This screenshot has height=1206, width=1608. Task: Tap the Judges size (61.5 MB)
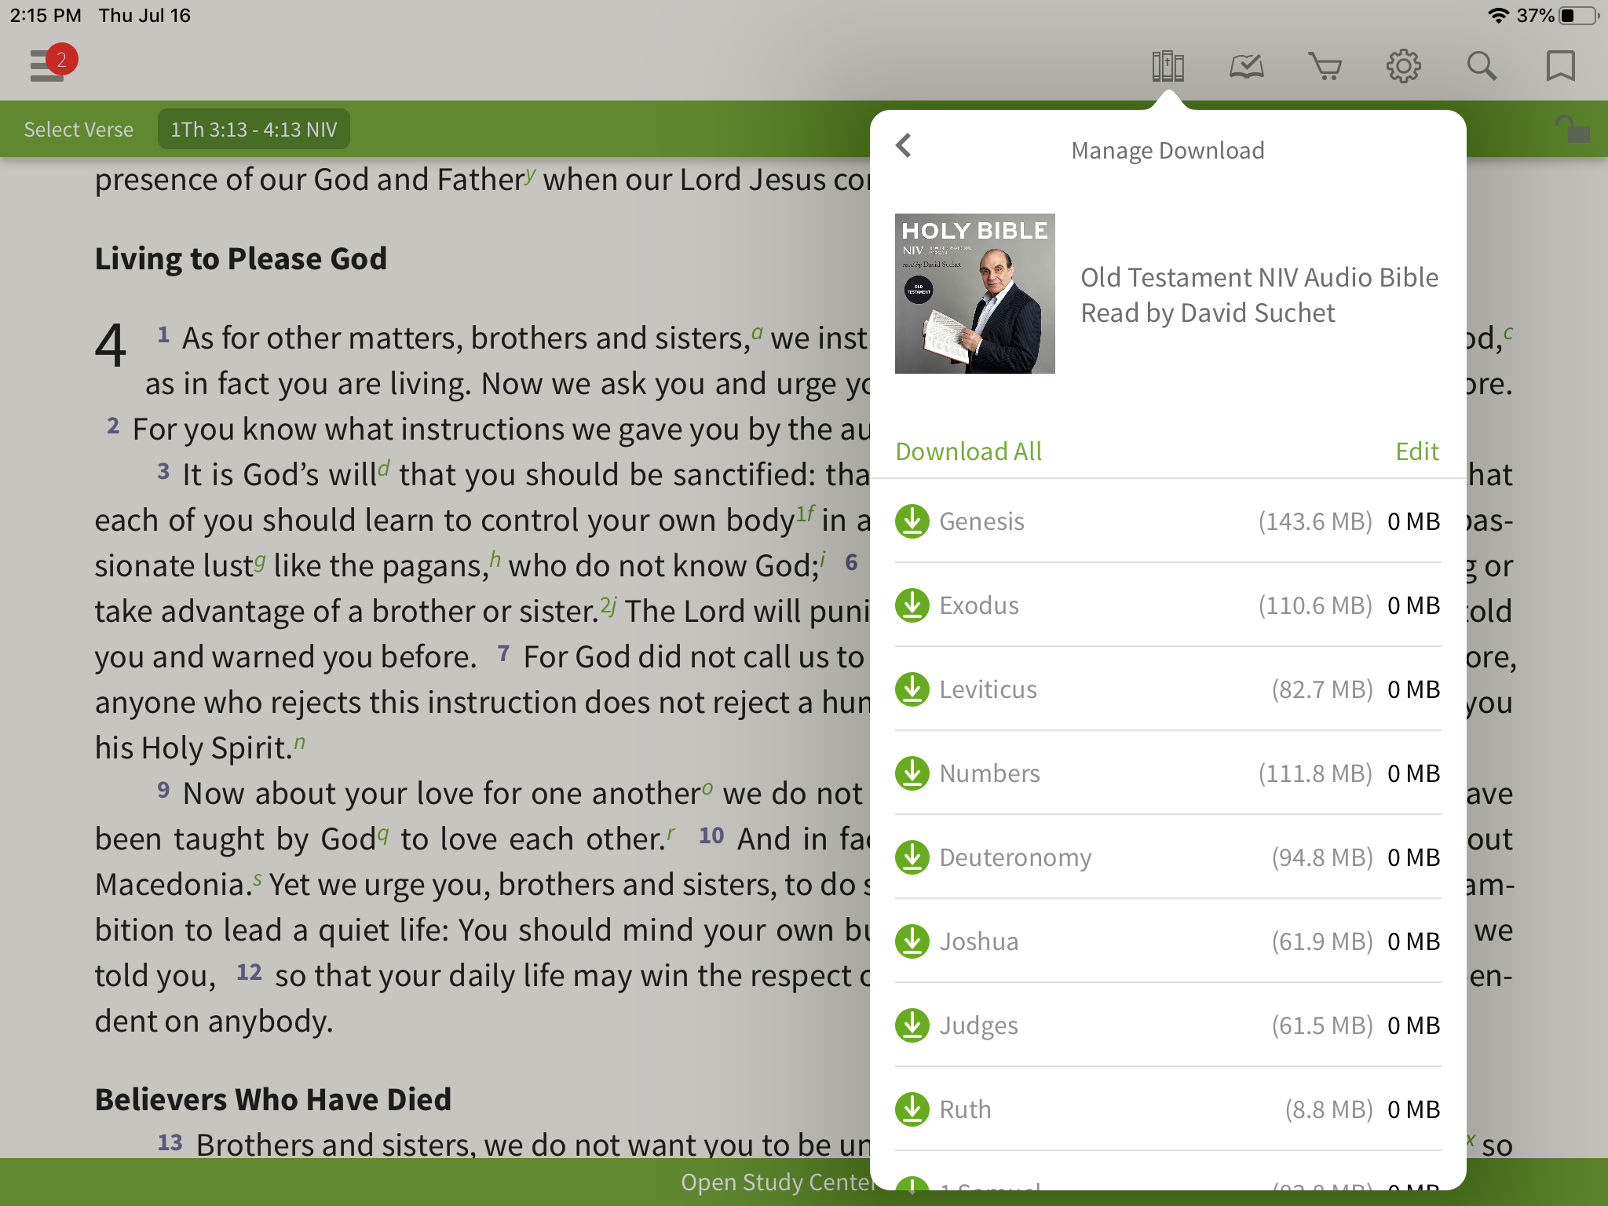tap(1322, 1025)
